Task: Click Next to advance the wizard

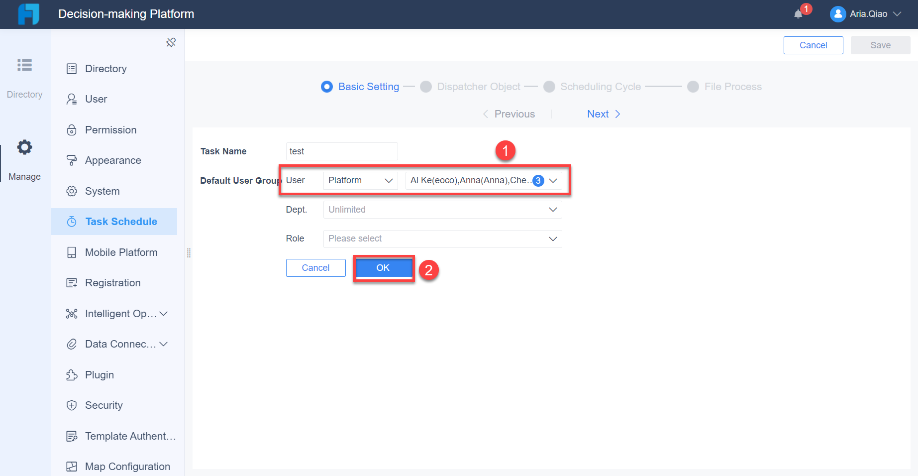Action: [x=598, y=114]
